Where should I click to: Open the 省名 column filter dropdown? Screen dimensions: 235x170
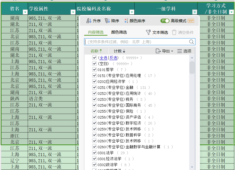coord(25,12)
